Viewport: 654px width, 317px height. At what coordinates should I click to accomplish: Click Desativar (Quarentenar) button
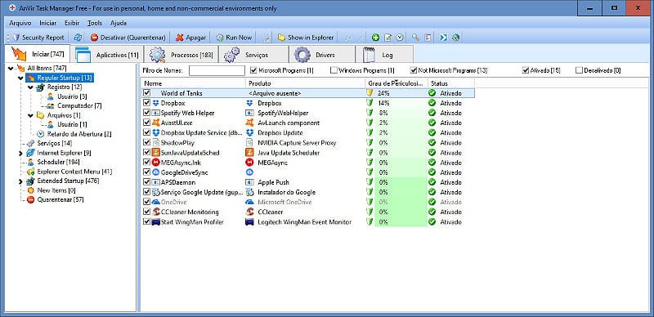point(128,38)
